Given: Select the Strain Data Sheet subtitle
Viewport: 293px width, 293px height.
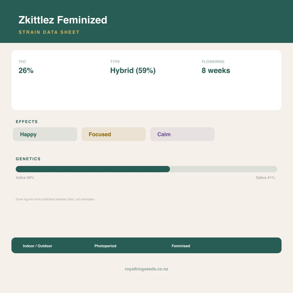Looking at the screenshot, I should (49, 32).
